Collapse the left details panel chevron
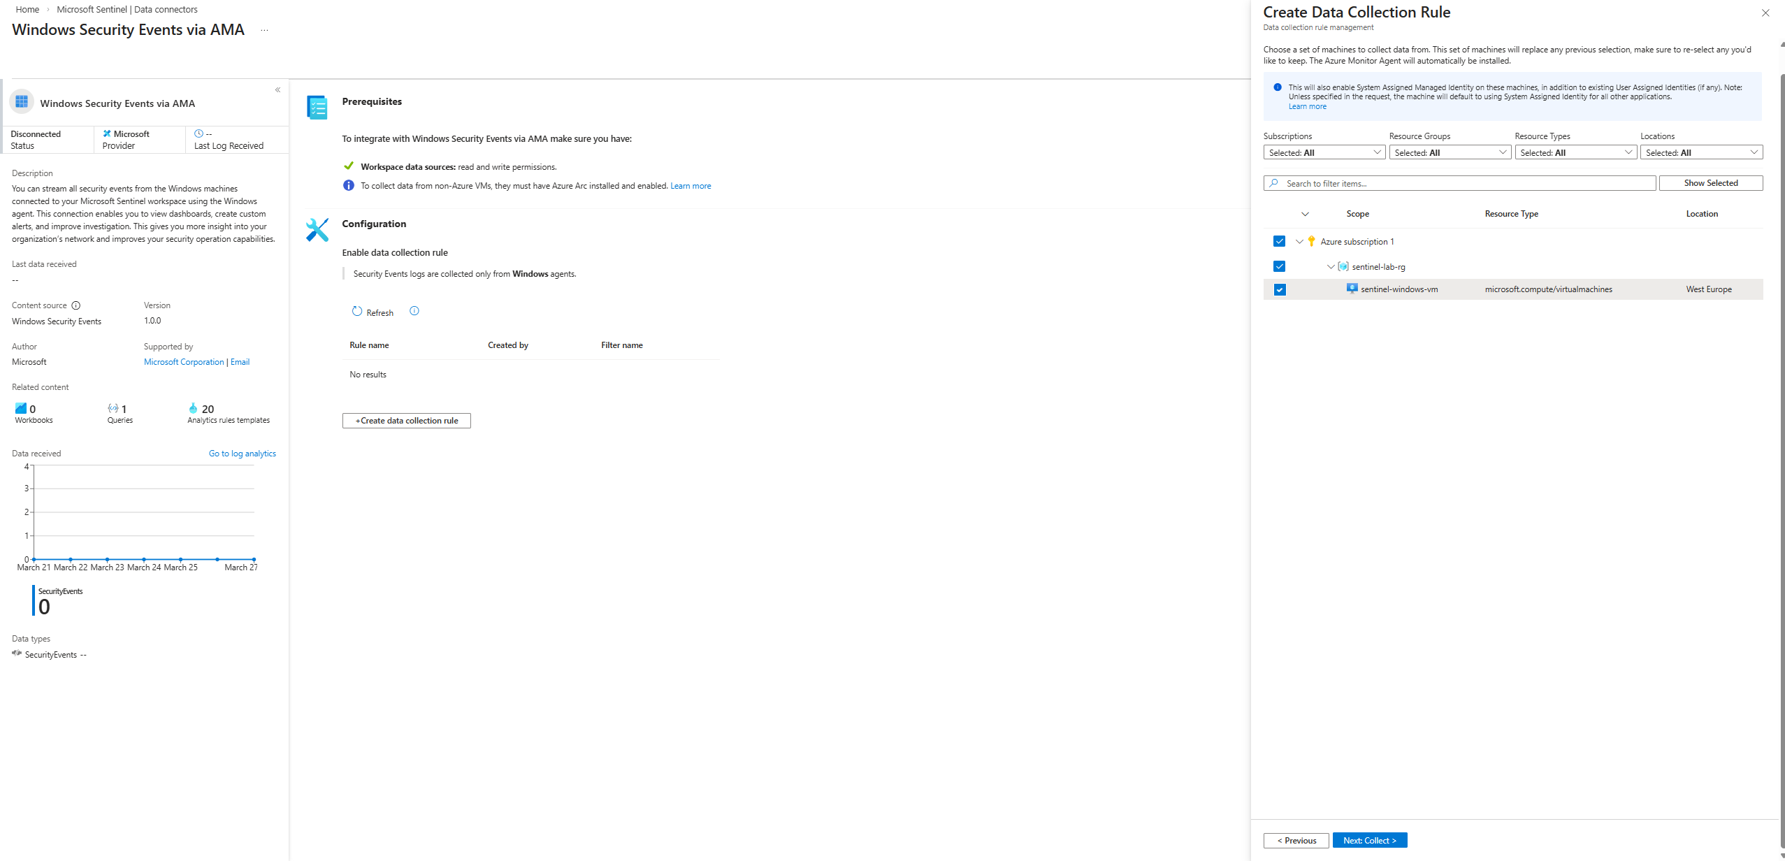The width and height of the screenshot is (1785, 861). (x=277, y=90)
